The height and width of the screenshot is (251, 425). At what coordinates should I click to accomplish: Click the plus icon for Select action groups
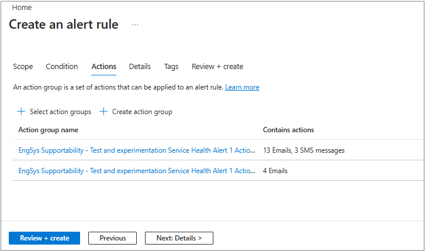pyautogui.click(x=22, y=112)
